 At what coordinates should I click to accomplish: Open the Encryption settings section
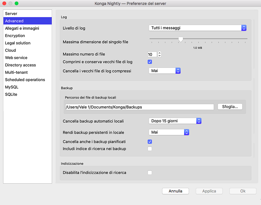pyautogui.click(x=15, y=36)
